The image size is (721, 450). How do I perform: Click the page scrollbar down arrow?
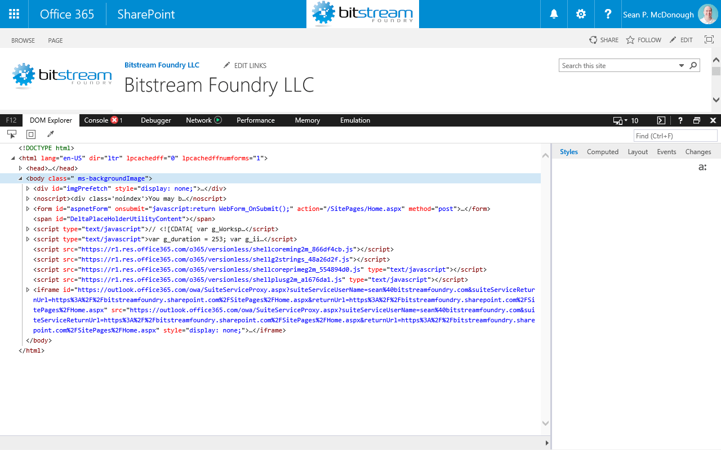[716, 100]
